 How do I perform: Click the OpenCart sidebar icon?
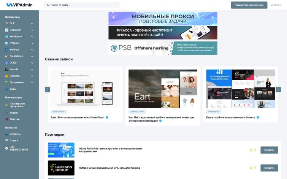pyautogui.click(x=6, y=30)
